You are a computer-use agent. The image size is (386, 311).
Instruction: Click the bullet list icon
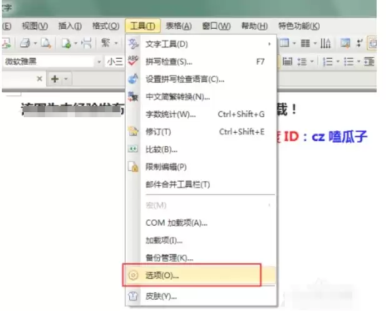pyautogui.click(x=349, y=62)
